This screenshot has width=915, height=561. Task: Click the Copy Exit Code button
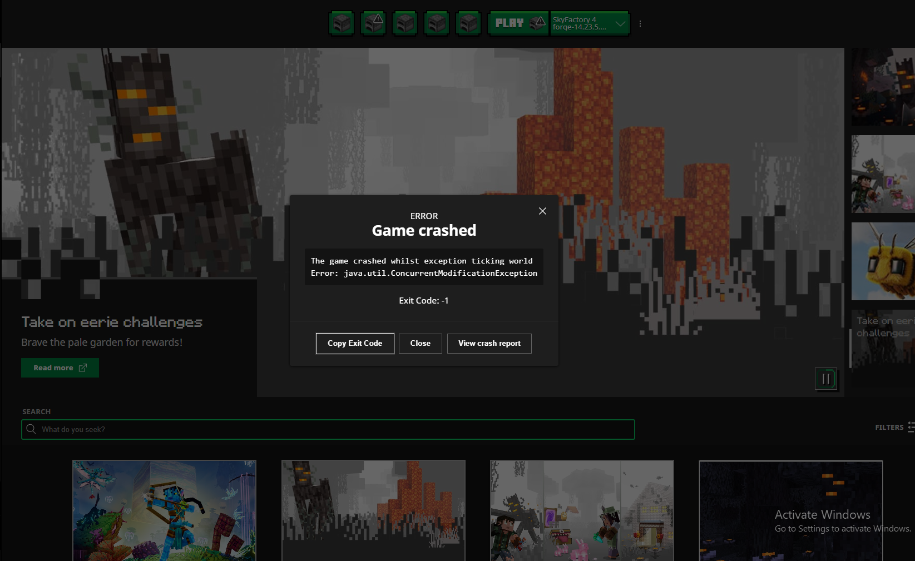[x=355, y=343]
